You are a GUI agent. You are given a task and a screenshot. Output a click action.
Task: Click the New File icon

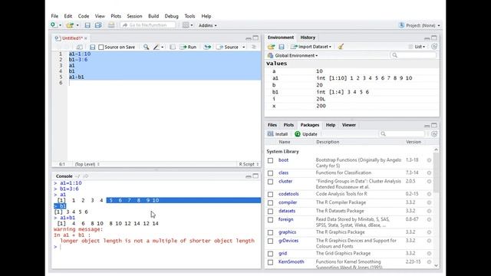coord(54,25)
